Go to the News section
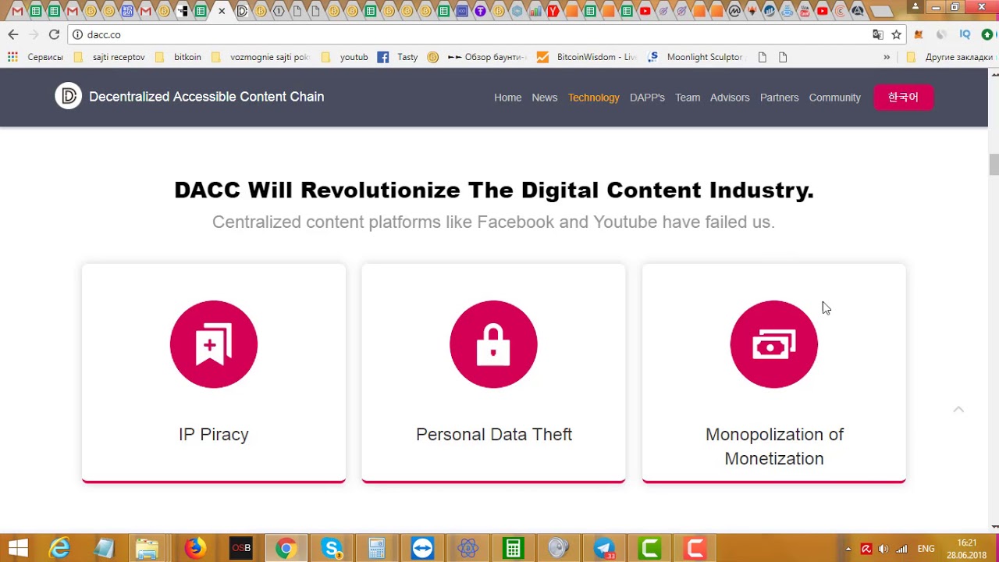Viewport: 999px width, 562px height. click(544, 98)
